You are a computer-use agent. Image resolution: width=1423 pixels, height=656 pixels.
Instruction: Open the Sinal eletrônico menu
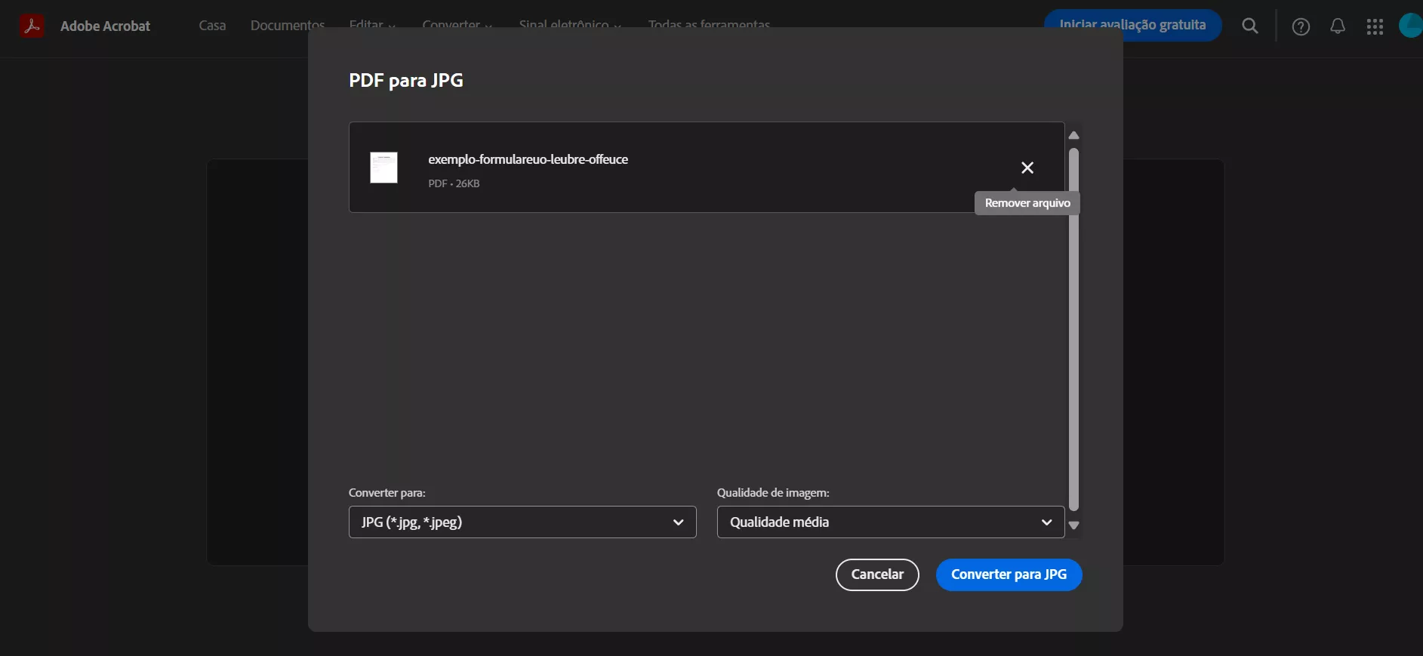point(569,23)
